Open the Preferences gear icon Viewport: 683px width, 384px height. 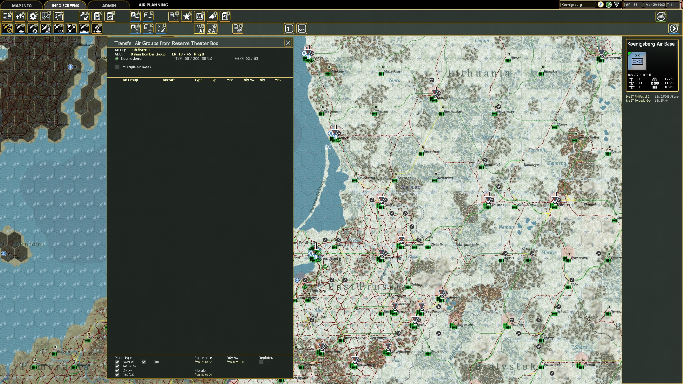(x=33, y=16)
